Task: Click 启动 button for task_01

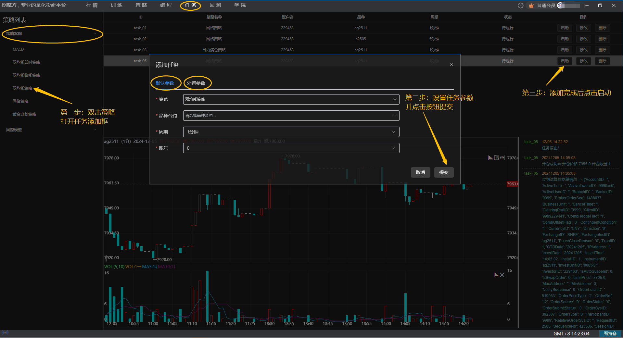Action: point(565,28)
